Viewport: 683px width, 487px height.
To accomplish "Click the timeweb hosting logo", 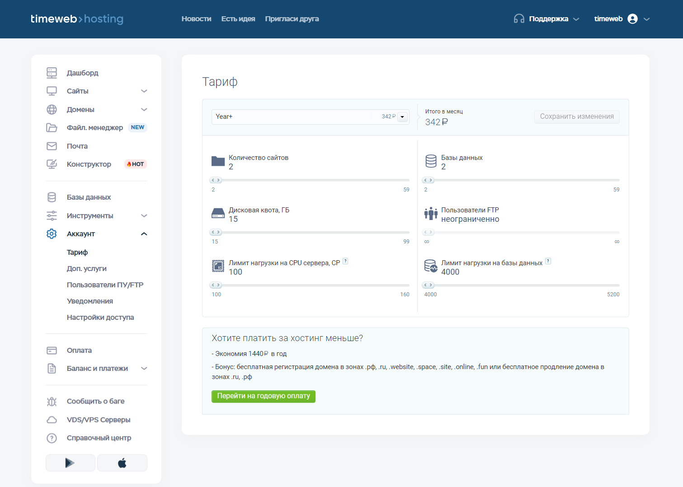I will (x=77, y=19).
